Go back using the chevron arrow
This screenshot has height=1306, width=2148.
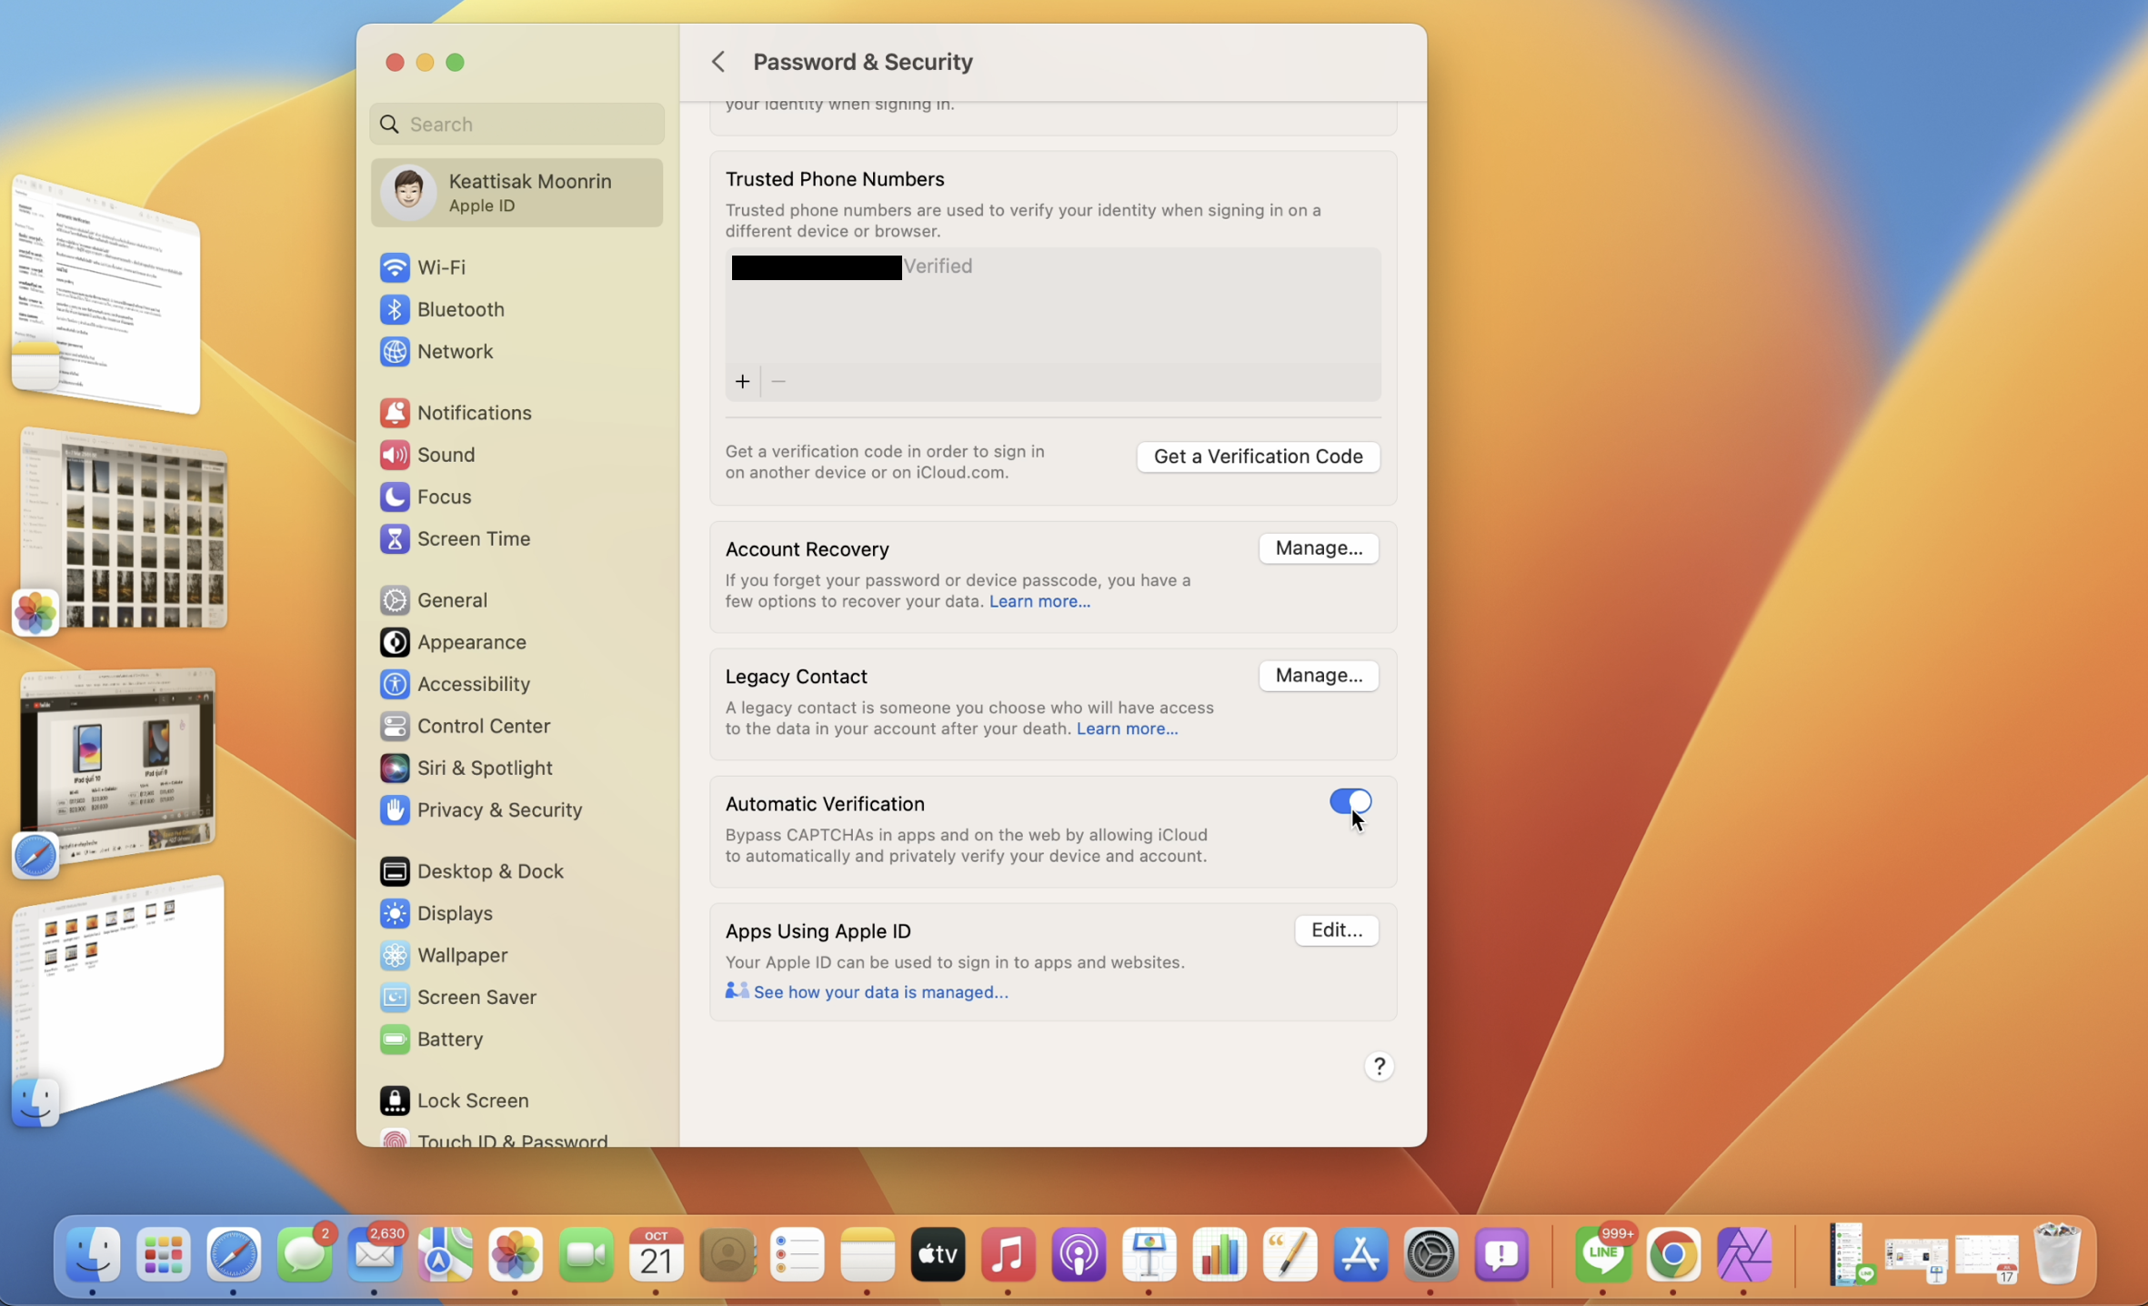718,62
